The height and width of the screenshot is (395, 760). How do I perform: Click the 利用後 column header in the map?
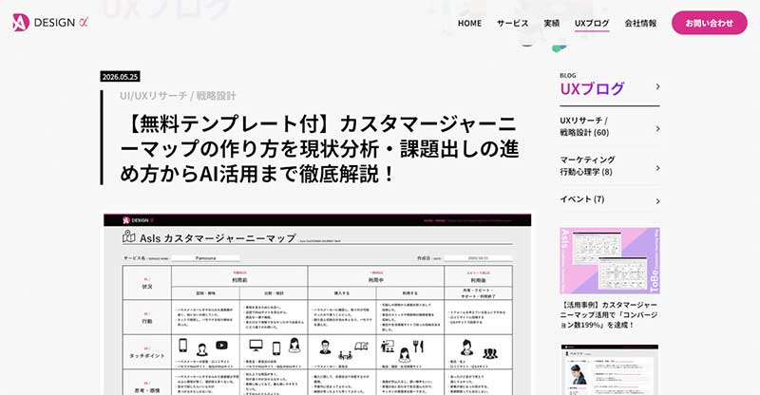coord(478,280)
